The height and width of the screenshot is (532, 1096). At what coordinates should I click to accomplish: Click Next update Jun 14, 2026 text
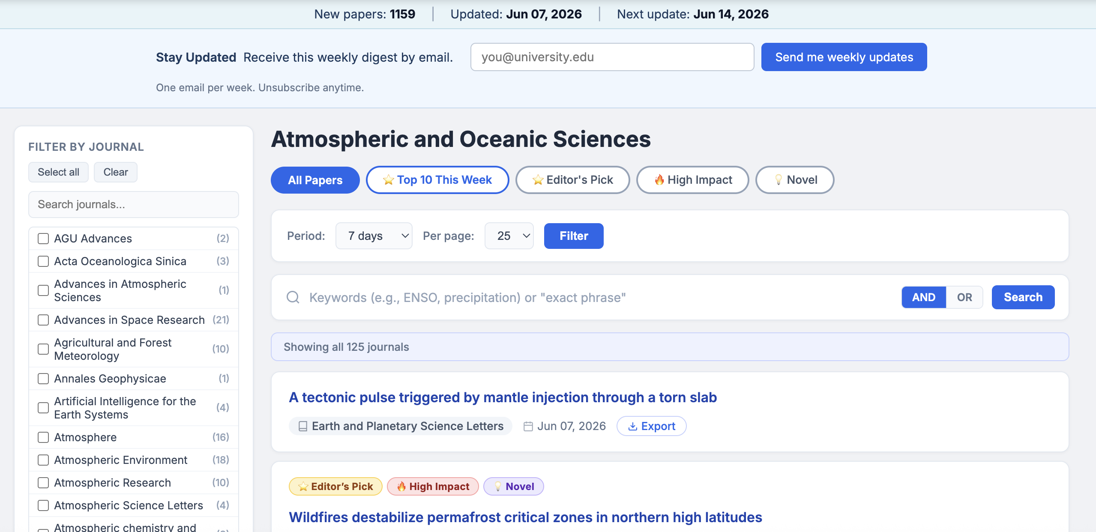coord(693,14)
